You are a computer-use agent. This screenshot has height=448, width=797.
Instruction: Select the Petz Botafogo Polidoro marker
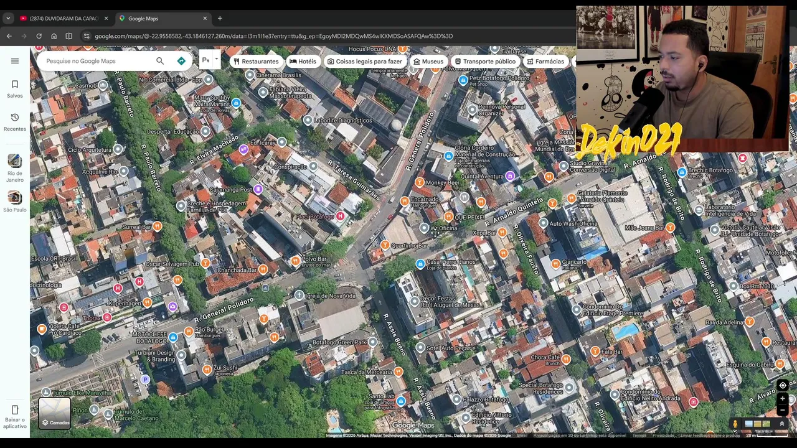[463, 80]
